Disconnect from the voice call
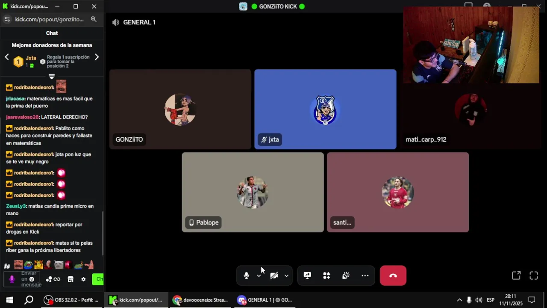 click(393, 275)
